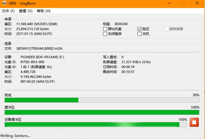Uncheck the 验证 checkbox
This screenshot has width=205, height=139.
click(140, 29)
